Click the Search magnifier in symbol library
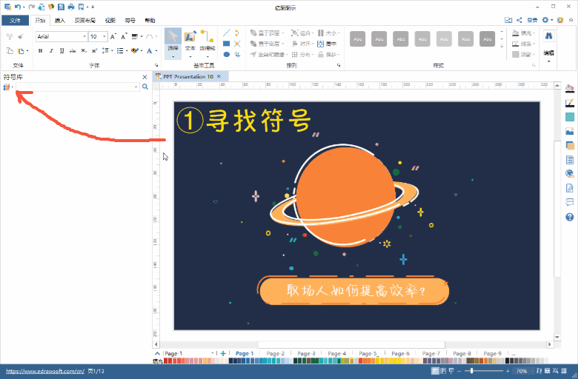The image size is (578, 379). pos(145,87)
